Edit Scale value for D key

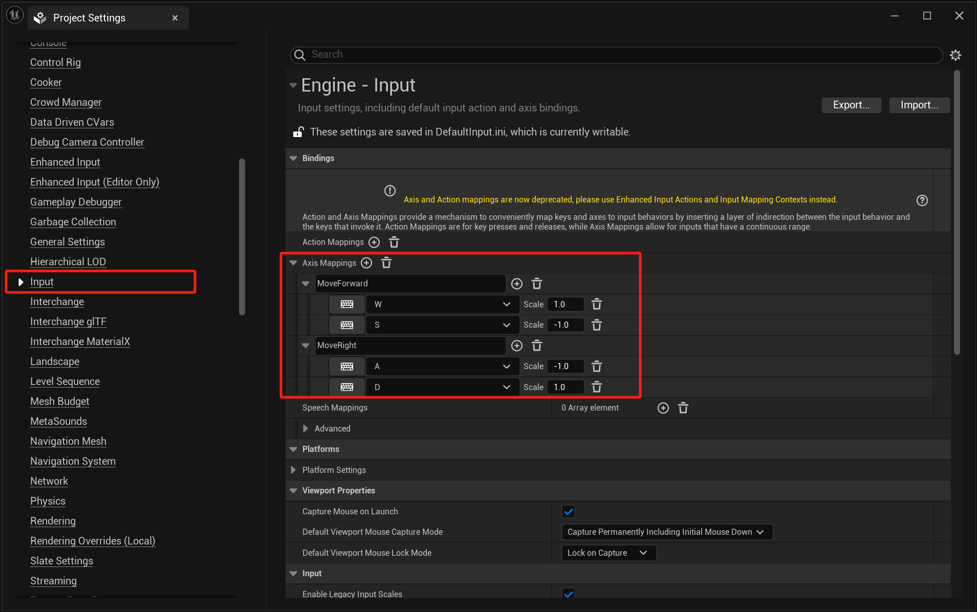click(566, 387)
